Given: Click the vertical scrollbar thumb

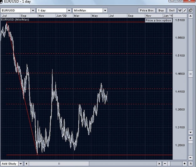Looking at the screenshot, I should coord(190,74).
